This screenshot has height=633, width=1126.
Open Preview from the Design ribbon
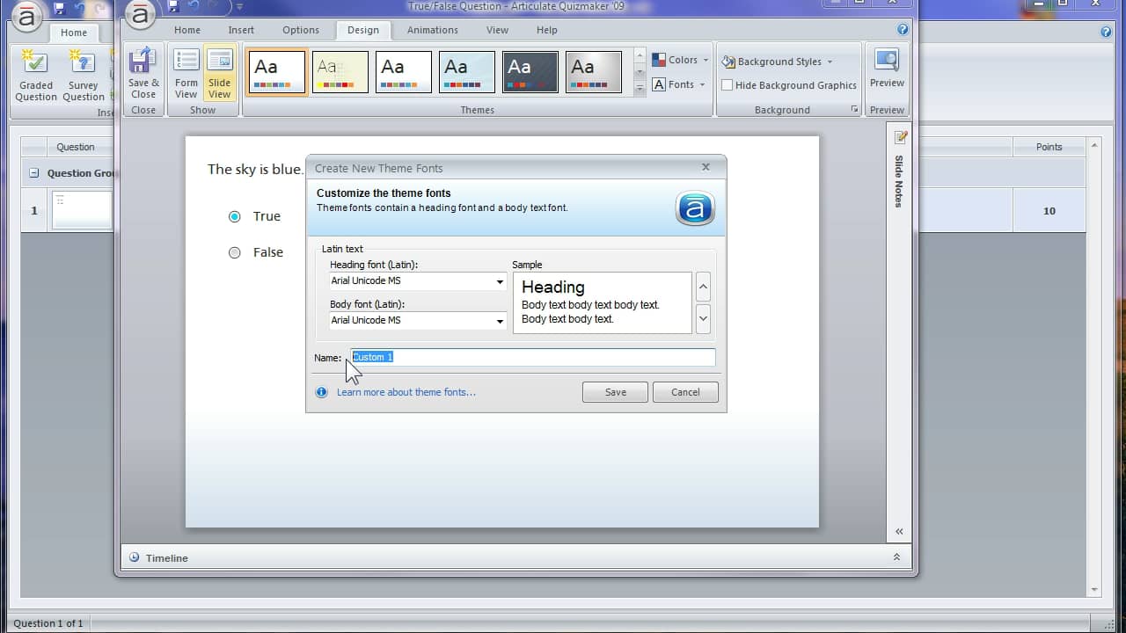887,70
